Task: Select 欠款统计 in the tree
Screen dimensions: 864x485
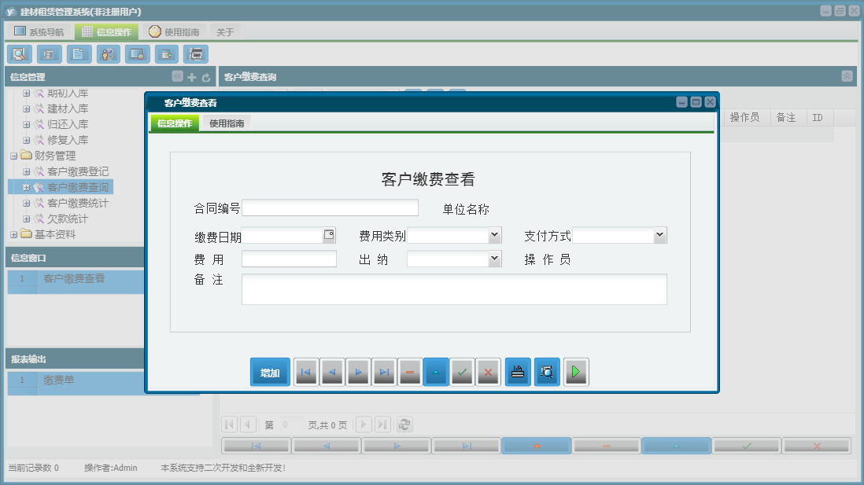Action: pyautogui.click(x=67, y=219)
